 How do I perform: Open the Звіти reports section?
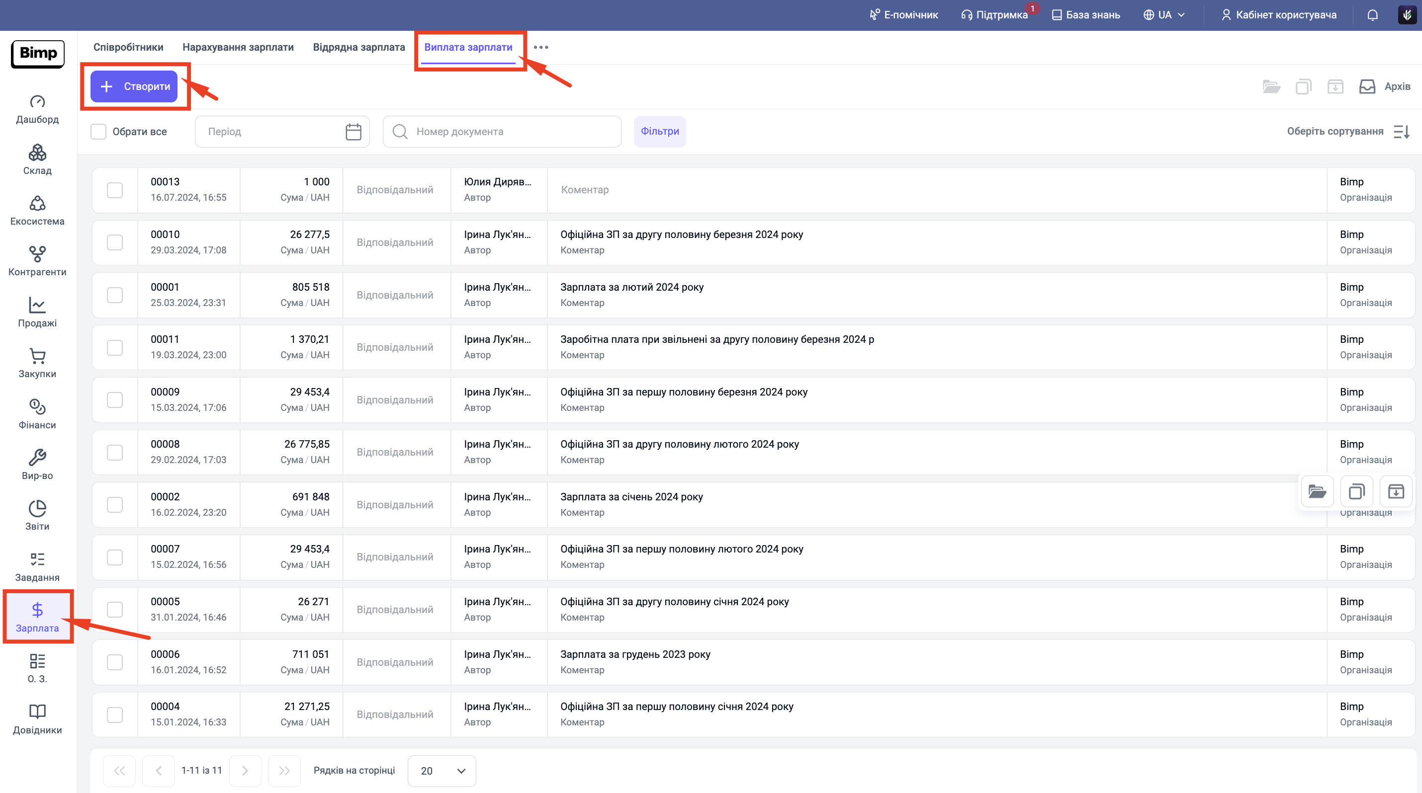(37, 516)
